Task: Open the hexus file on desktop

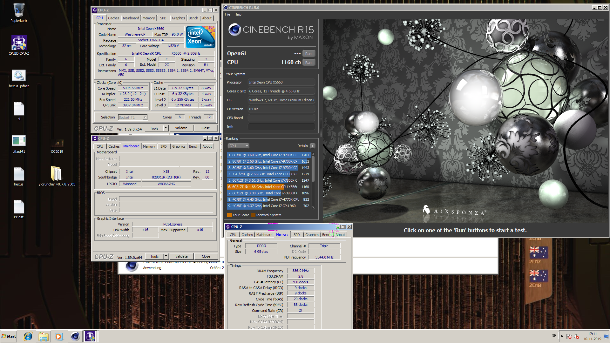Action: point(19,177)
